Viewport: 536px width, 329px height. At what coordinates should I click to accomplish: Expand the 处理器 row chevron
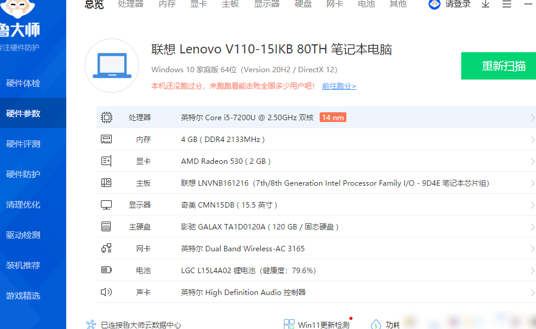(x=532, y=118)
